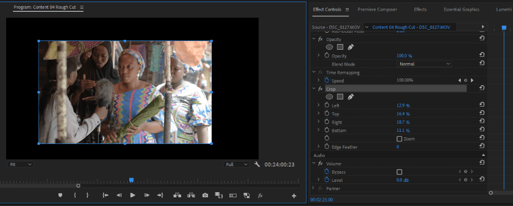Collapse the Time Remapping group
513x206 pixels.
point(314,72)
